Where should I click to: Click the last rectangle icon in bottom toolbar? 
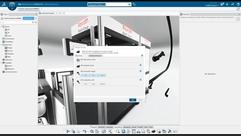click(x=175, y=131)
